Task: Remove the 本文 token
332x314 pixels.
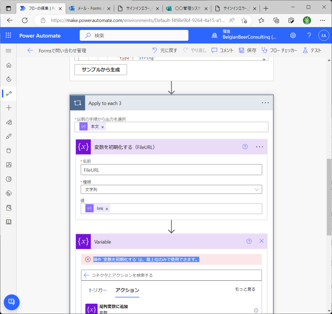Action: coord(102,127)
